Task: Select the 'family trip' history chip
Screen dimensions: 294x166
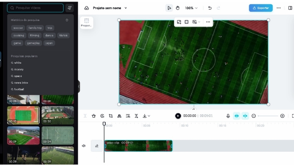Action: click(x=35, y=28)
